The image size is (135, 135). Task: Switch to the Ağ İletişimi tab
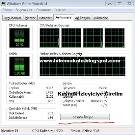point(83,18)
